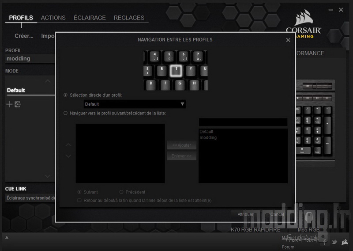
Task: Click the Corsair sails icon at bottom right
Action: 345,242
